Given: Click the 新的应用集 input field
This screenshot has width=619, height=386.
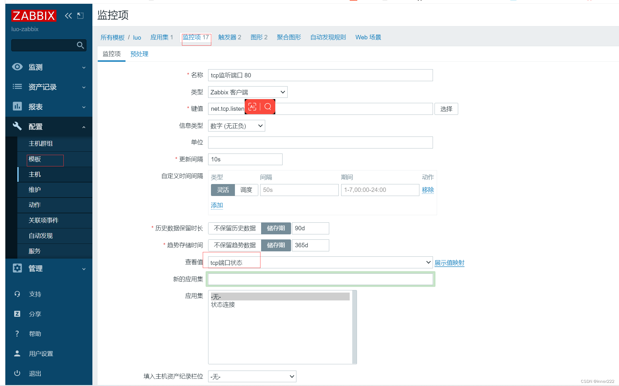Looking at the screenshot, I should point(320,279).
